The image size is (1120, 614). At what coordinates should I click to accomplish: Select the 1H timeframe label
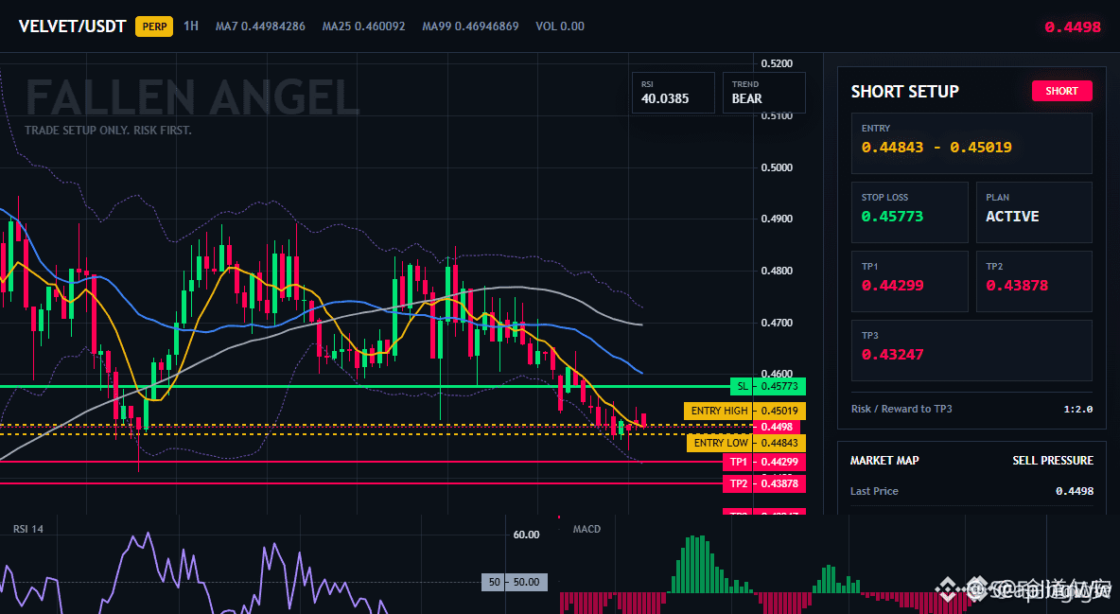pyautogui.click(x=191, y=26)
